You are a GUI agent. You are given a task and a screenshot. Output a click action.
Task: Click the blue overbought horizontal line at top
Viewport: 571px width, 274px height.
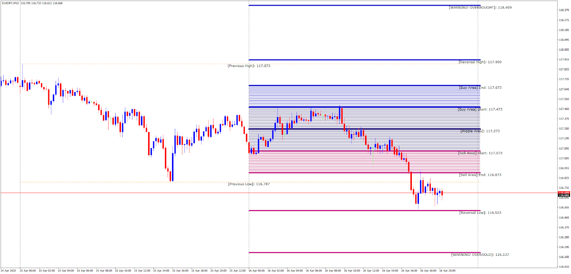click(364, 5)
